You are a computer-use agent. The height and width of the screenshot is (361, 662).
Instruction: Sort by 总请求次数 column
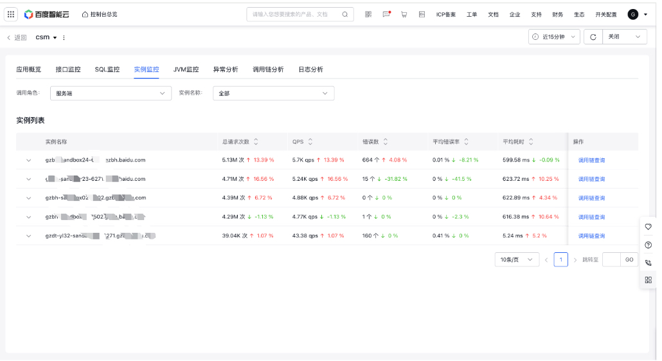pos(256,142)
